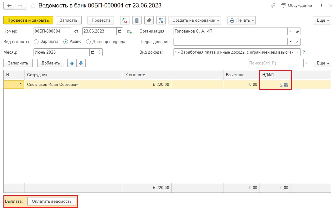
Task: Show accounting entries Дт/Кт icon
Action: point(124,20)
